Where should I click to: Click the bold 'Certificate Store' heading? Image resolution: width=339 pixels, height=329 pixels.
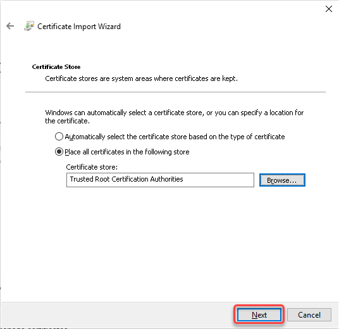pyautogui.click(x=56, y=67)
